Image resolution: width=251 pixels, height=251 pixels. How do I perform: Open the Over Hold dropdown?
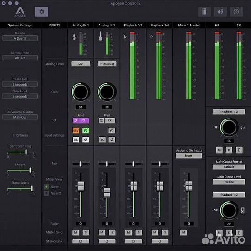coord(20,96)
